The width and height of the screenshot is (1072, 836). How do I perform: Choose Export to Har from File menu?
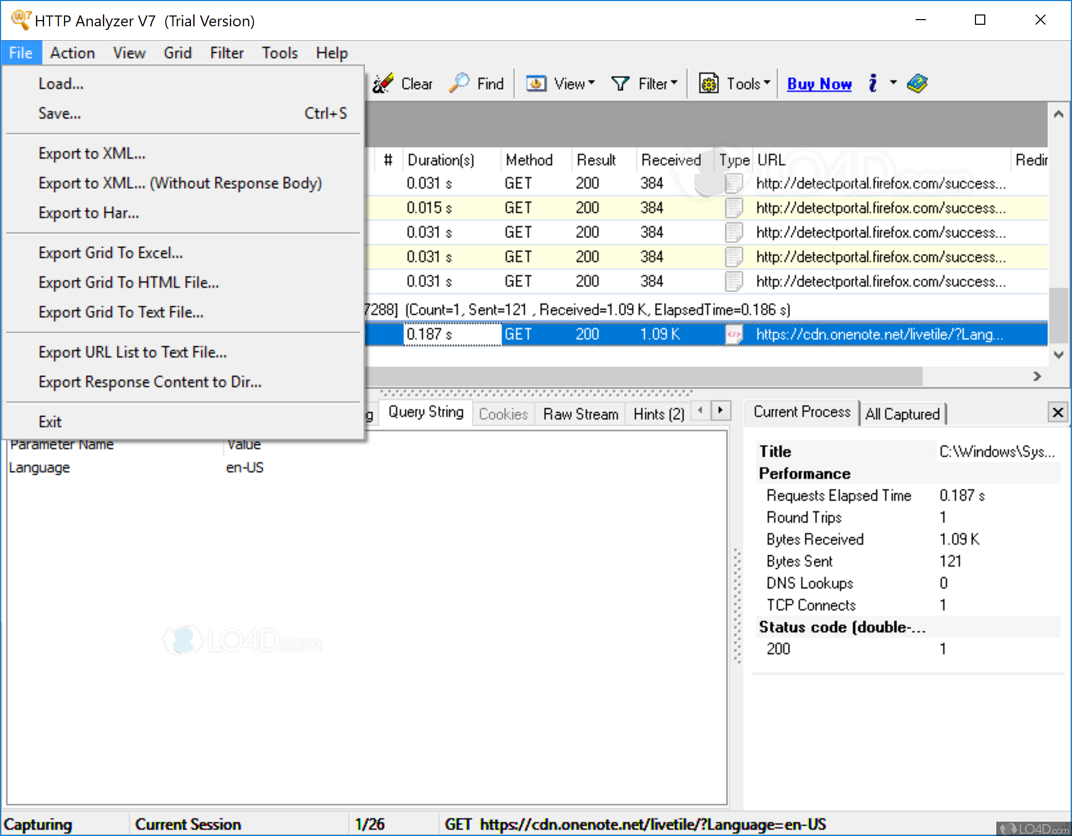tap(88, 213)
